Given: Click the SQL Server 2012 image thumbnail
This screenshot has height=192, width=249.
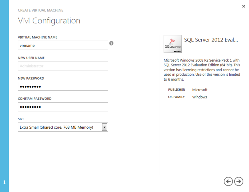Looking at the screenshot, I should pyautogui.click(x=172, y=44).
